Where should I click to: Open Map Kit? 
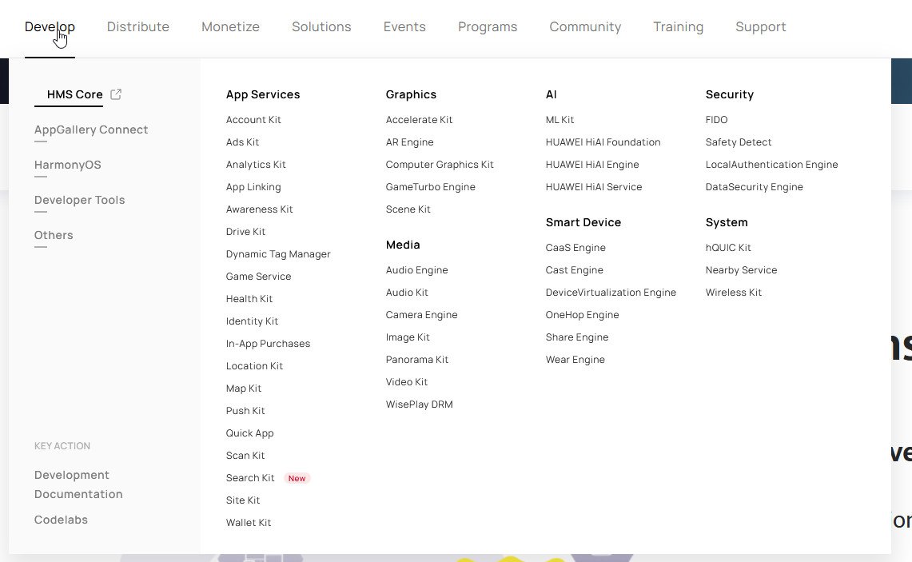(243, 389)
